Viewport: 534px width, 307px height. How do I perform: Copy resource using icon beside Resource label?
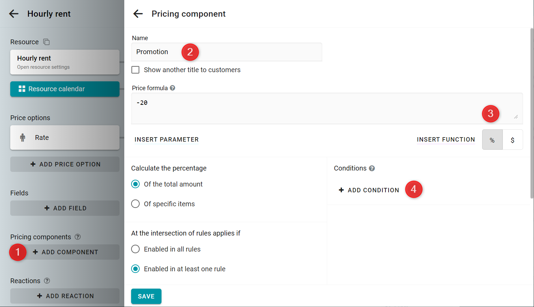[46, 42]
